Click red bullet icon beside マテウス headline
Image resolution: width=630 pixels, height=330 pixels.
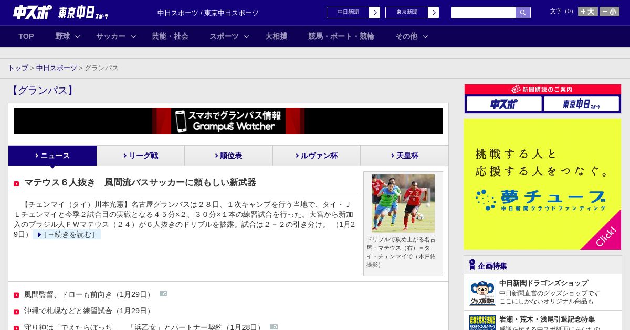pyautogui.click(x=16, y=183)
